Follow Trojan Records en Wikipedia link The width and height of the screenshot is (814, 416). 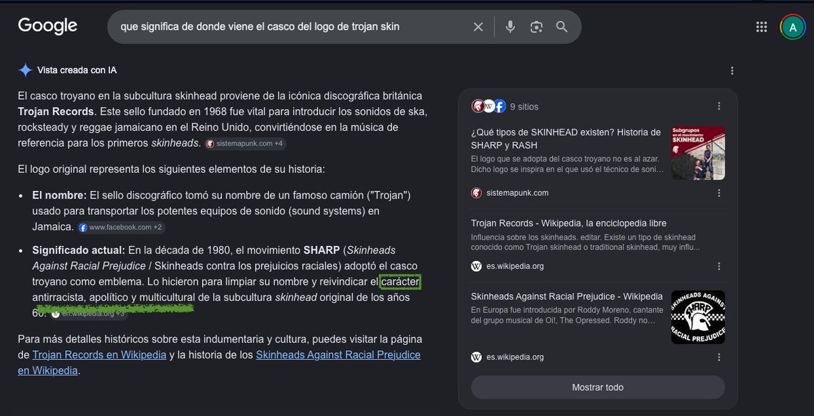click(99, 355)
